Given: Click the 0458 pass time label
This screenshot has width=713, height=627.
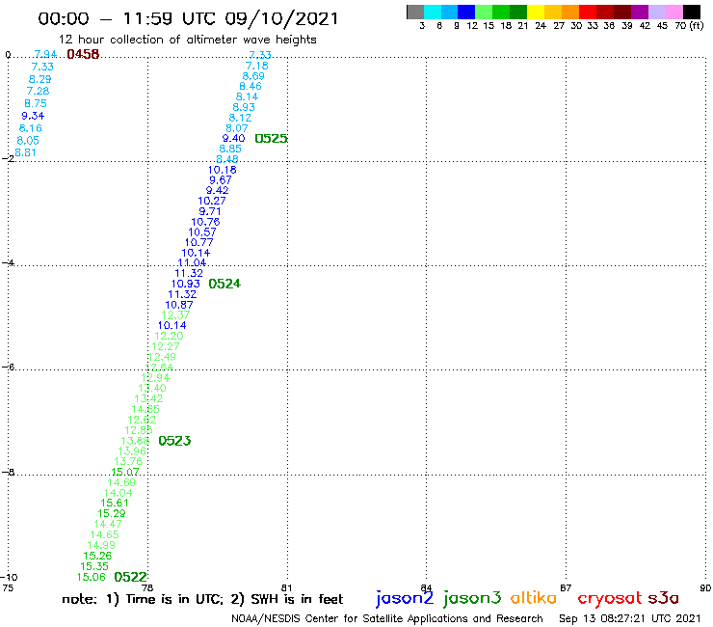Looking at the screenshot, I should click(x=83, y=54).
